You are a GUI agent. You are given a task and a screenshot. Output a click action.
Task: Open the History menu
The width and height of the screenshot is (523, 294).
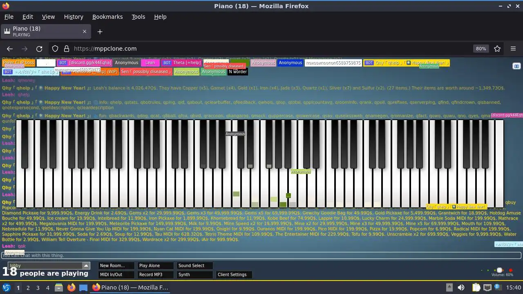[74, 17]
